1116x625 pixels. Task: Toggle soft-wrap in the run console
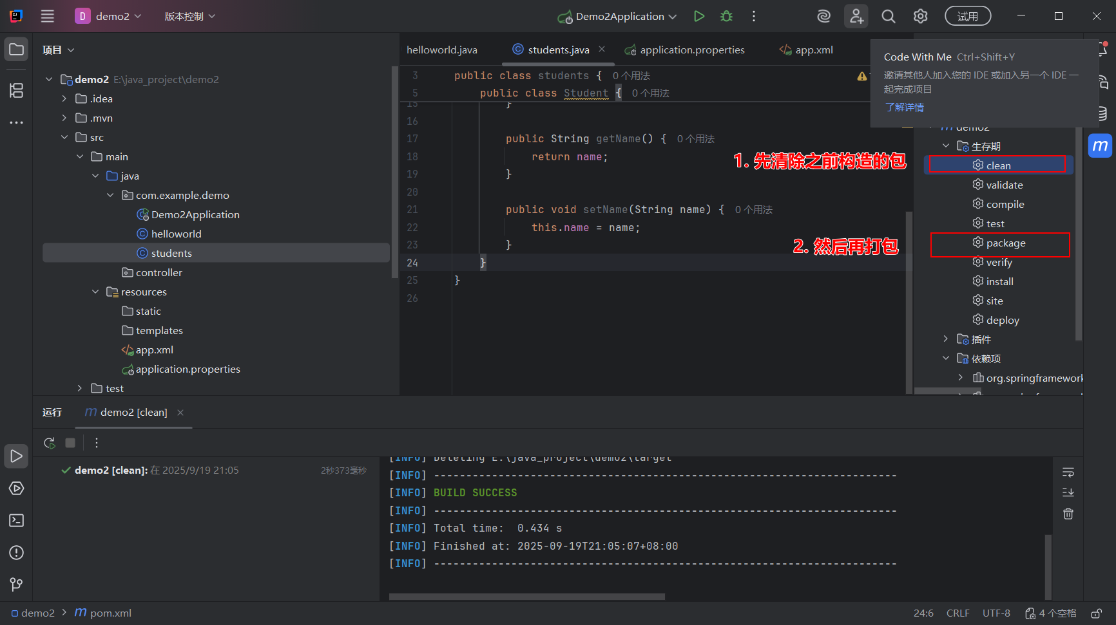(1068, 472)
